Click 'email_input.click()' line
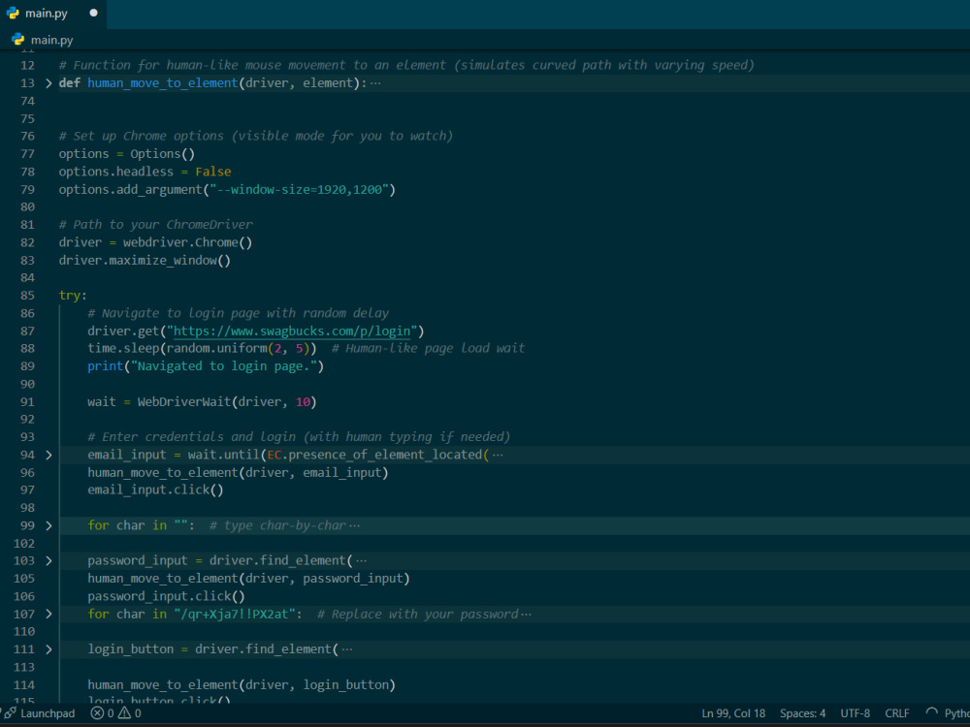The image size is (970, 727). click(155, 490)
